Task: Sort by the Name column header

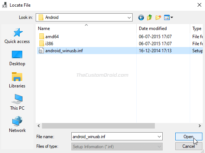Action: tap(86, 29)
